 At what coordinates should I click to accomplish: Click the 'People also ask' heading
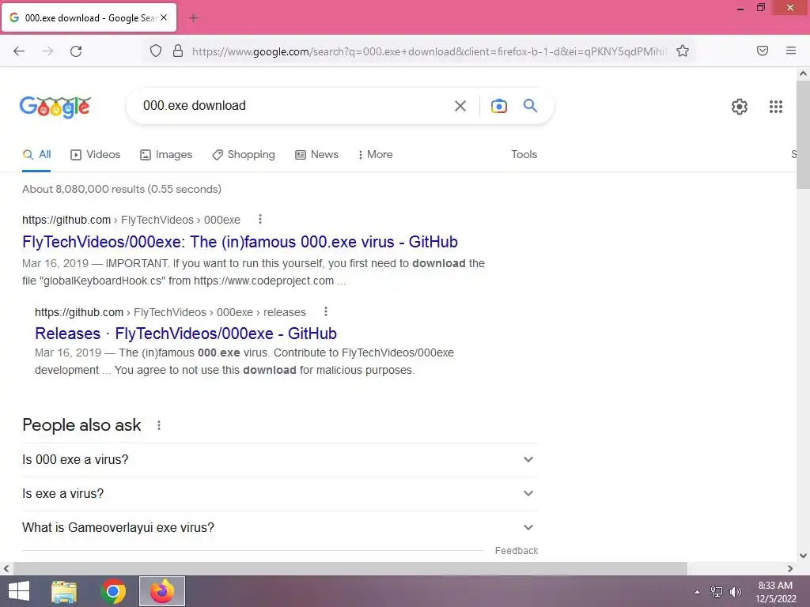[x=81, y=425]
